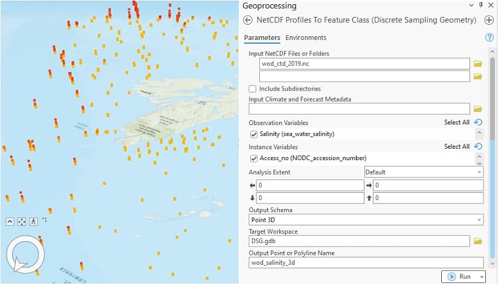This screenshot has height=284, width=498.
Task: Browse for Target Workspace DSG.gdb folder
Action: [477, 242]
